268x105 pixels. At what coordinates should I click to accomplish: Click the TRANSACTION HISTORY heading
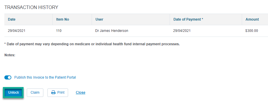pyautogui.click(x=31, y=7)
